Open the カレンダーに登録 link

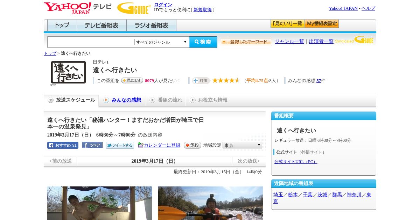pos(162,145)
